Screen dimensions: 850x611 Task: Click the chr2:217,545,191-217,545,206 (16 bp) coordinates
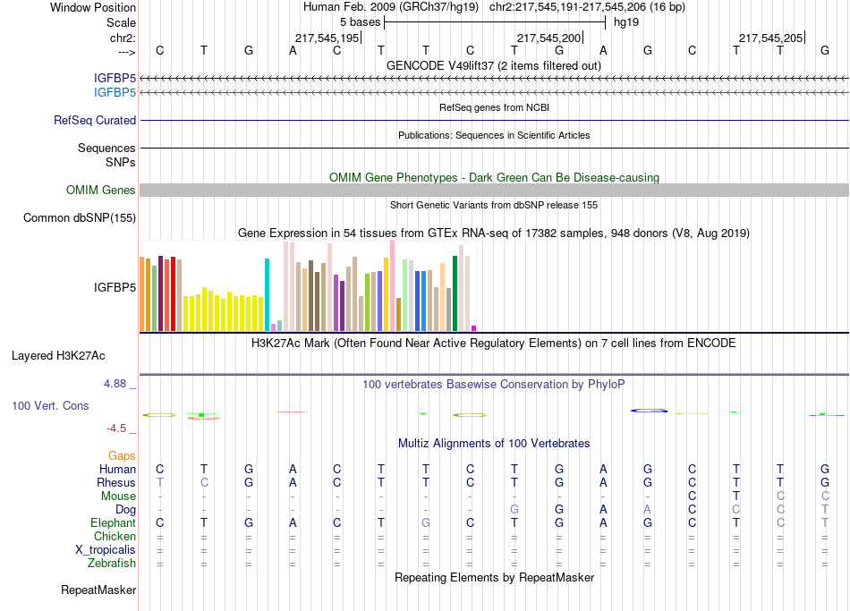587,7
